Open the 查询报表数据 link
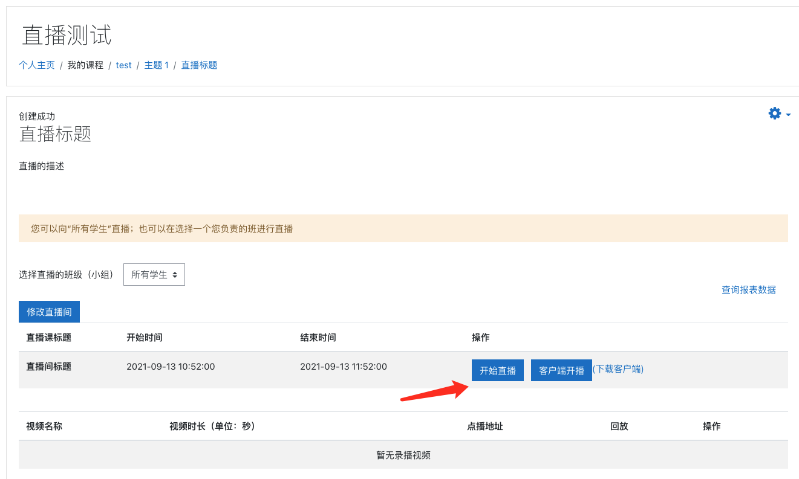This screenshot has height=479, width=799. click(x=749, y=289)
